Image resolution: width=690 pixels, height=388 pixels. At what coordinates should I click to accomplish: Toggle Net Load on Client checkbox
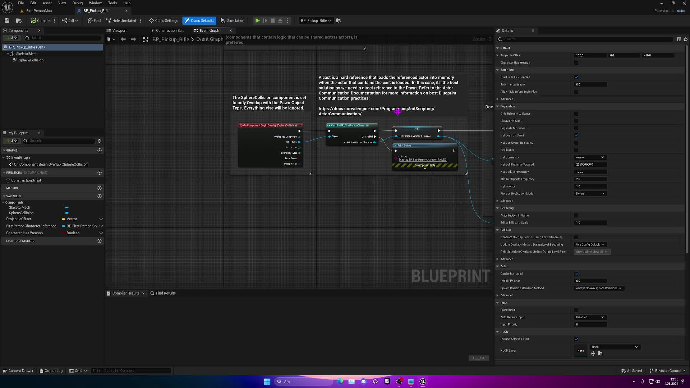pyautogui.click(x=576, y=135)
